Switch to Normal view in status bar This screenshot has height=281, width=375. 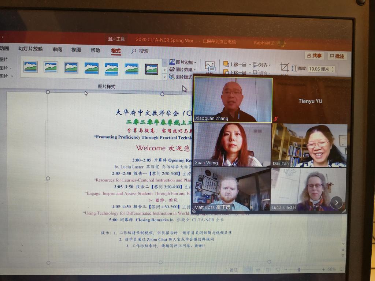[248, 270]
